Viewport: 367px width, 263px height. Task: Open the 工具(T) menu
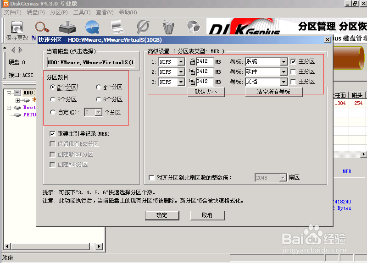[x=82, y=12]
